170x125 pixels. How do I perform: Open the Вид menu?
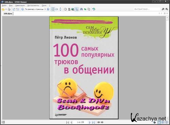click(x=11, y=5)
